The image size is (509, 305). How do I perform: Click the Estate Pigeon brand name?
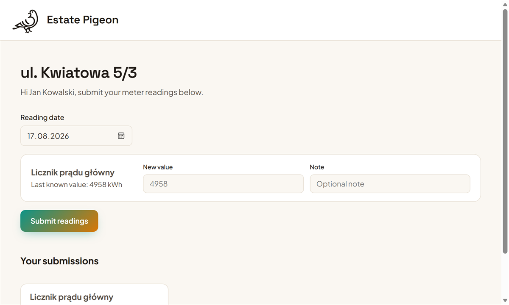coord(82,20)
